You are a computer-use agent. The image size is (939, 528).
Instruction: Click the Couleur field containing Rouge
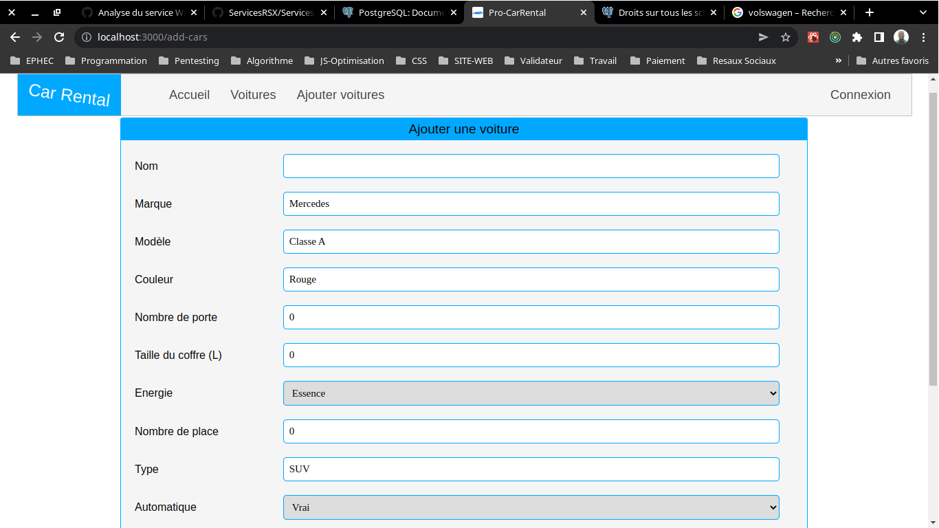531,279
